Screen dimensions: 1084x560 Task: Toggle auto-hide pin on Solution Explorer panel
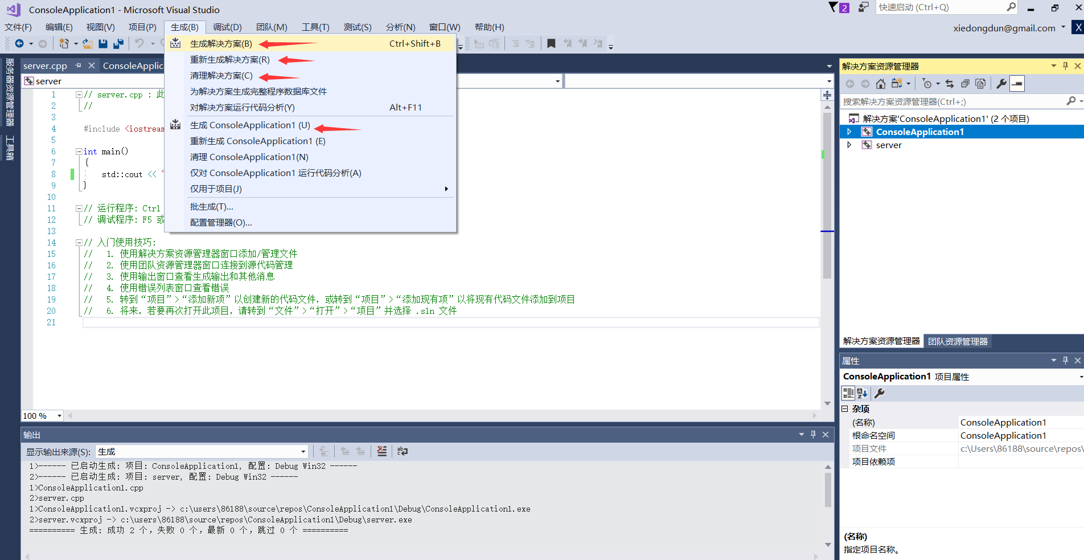coord(1065,66)
